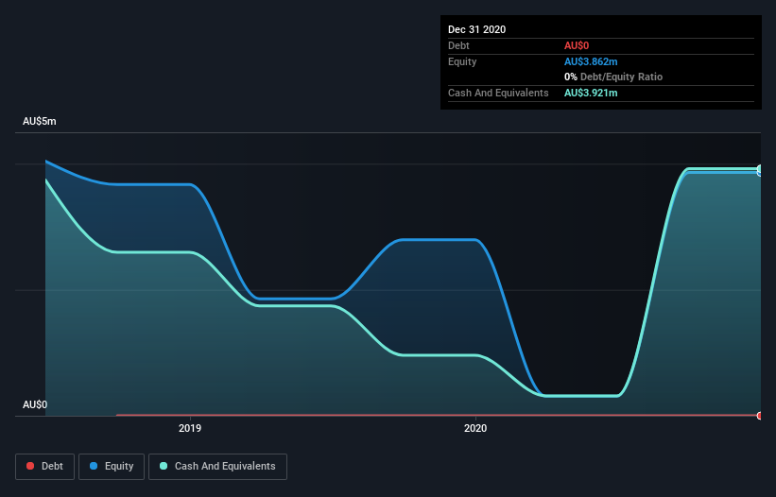Click the AU$5m y-axis label
Screen dimensions: 776x497
click(x=40, y=122)
